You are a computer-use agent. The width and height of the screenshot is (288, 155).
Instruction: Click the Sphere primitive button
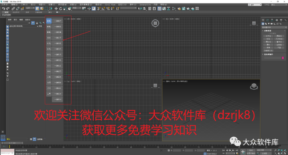(268, 39)
